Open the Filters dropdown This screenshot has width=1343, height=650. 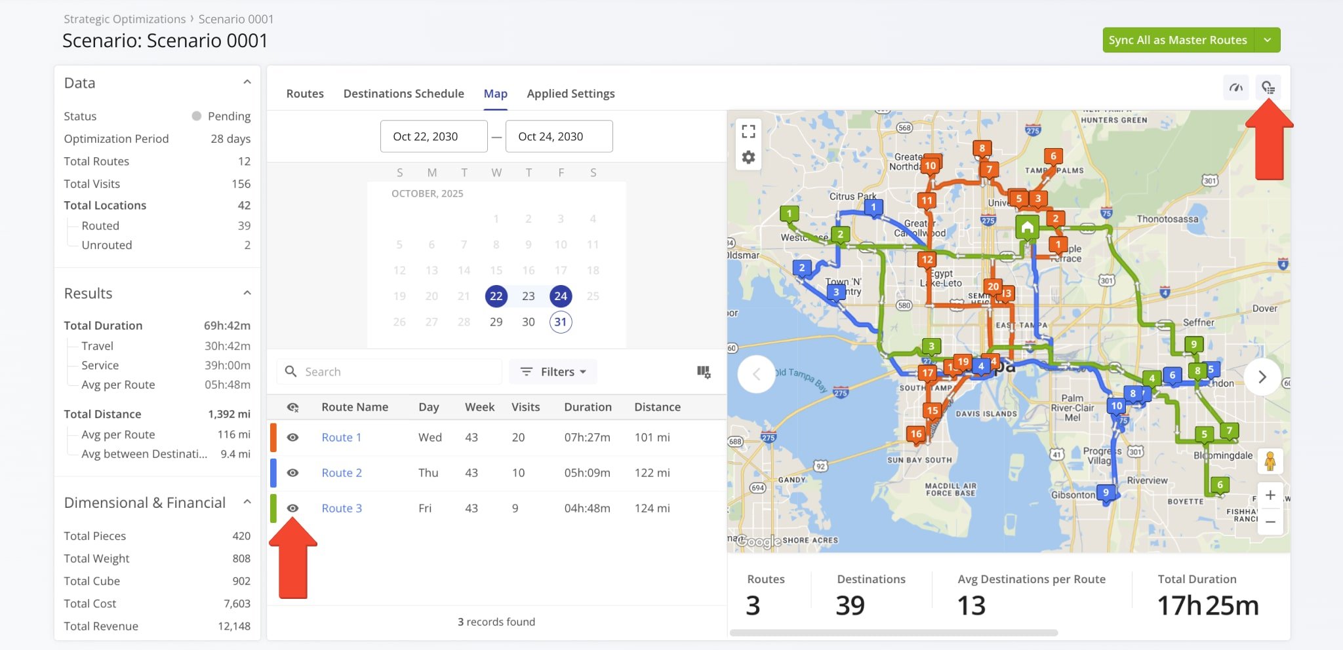click(x=553, y=372)
